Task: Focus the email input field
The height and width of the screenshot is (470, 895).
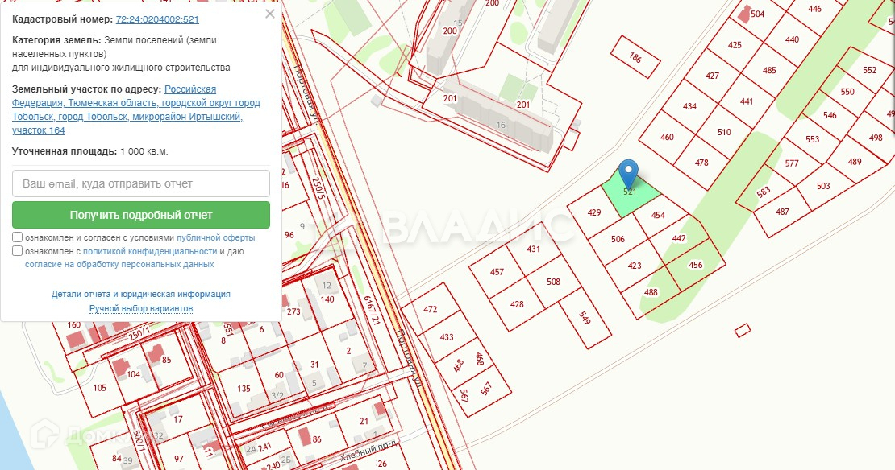Action: (141, 183)
